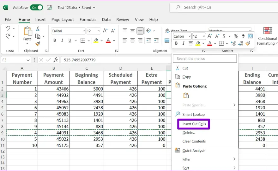Open mini toolbar Calibri font dropdown
The image size is (278, 171).
pos(190,36)
